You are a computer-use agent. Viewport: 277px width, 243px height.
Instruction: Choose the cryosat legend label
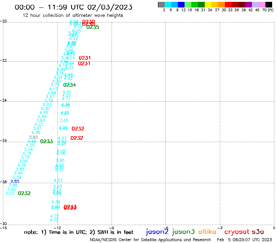[237, 232]
